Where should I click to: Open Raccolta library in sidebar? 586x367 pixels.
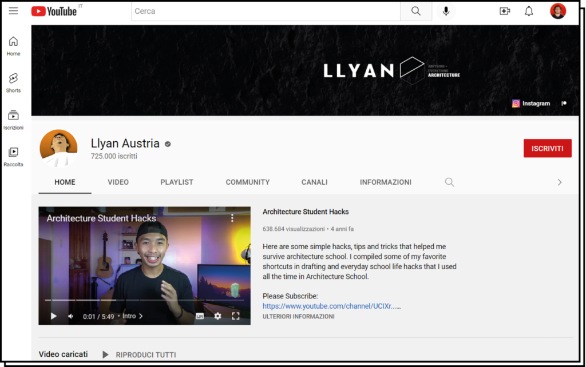click(13, 156)
